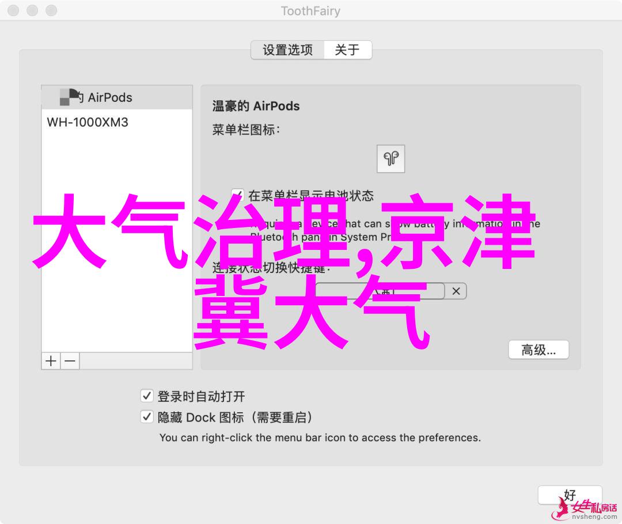Click the 菜单栏图标 label
Viewport: 622px width, 524px height.
point(246,130)
